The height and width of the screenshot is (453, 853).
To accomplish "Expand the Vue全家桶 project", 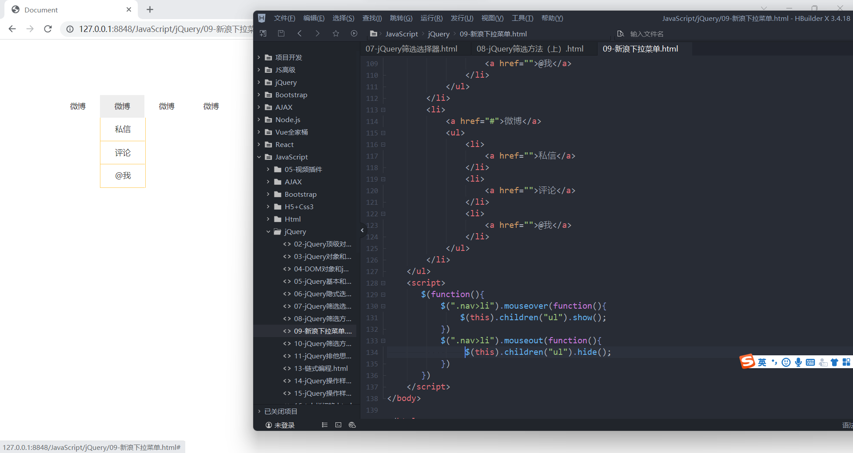I will point(259,132).
